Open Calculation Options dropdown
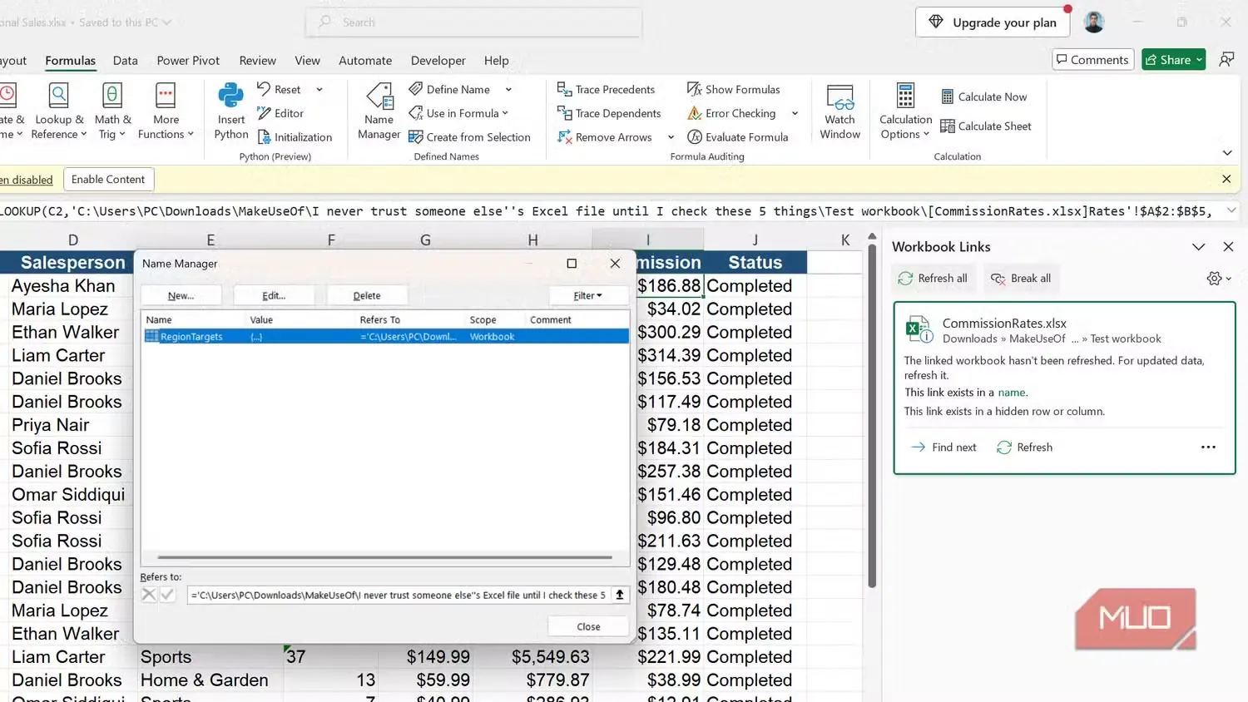Image resolution: width=1248 pixels, height=702 pixels. [x=905, y=111]
